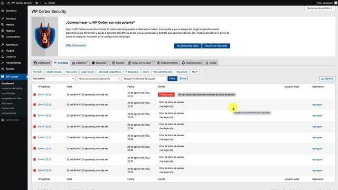Click 'Se han alcanzado todos los intentos de inicio de sesión' label
This screenshot has height=190, width=338.
pyautogui.click(x=206, y=94)
